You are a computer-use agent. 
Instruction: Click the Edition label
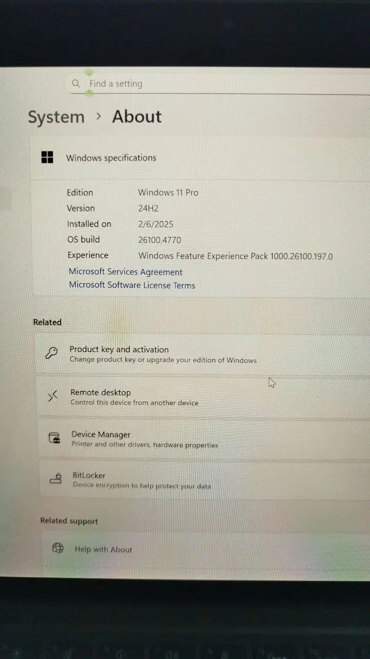click(x=80, y=193)
